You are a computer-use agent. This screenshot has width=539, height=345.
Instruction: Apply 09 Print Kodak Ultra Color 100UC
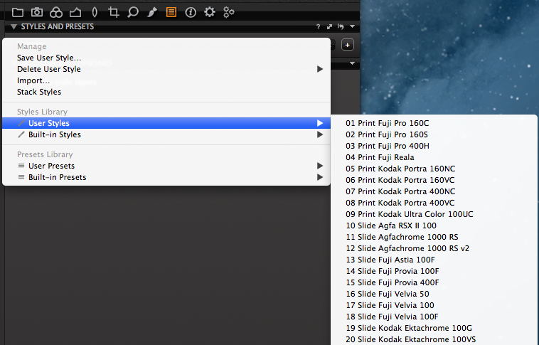434,214
